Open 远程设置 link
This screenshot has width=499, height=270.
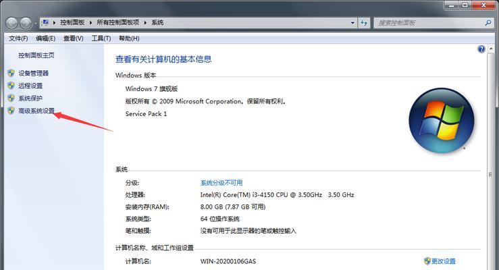point(30,86)
